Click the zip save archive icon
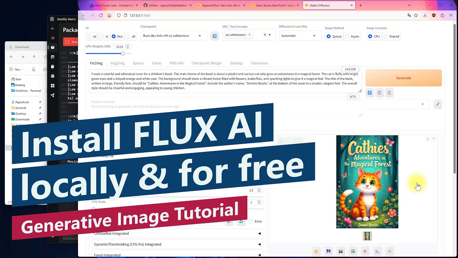Image resolution: width=458 pixels, height=258 pixels. tap(341, 251)
